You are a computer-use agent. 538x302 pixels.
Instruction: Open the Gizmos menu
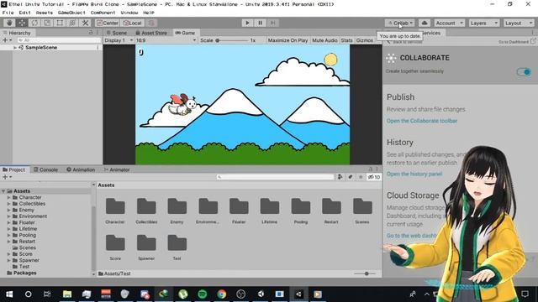(x=365, y=40)
